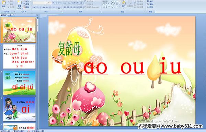The height and width of the screenshot is (132, 206).
Task: Reset the slide layout (重设)
Action: (x=26, y=4)
